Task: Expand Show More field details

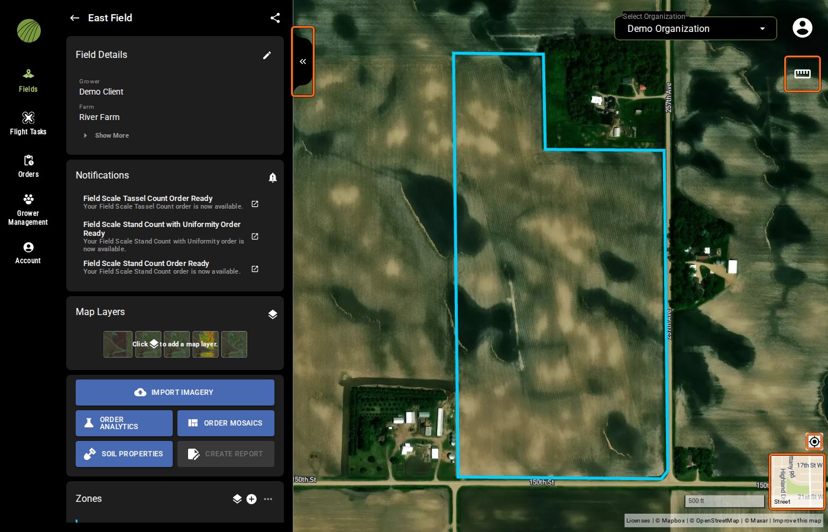Action: [106, 135]
